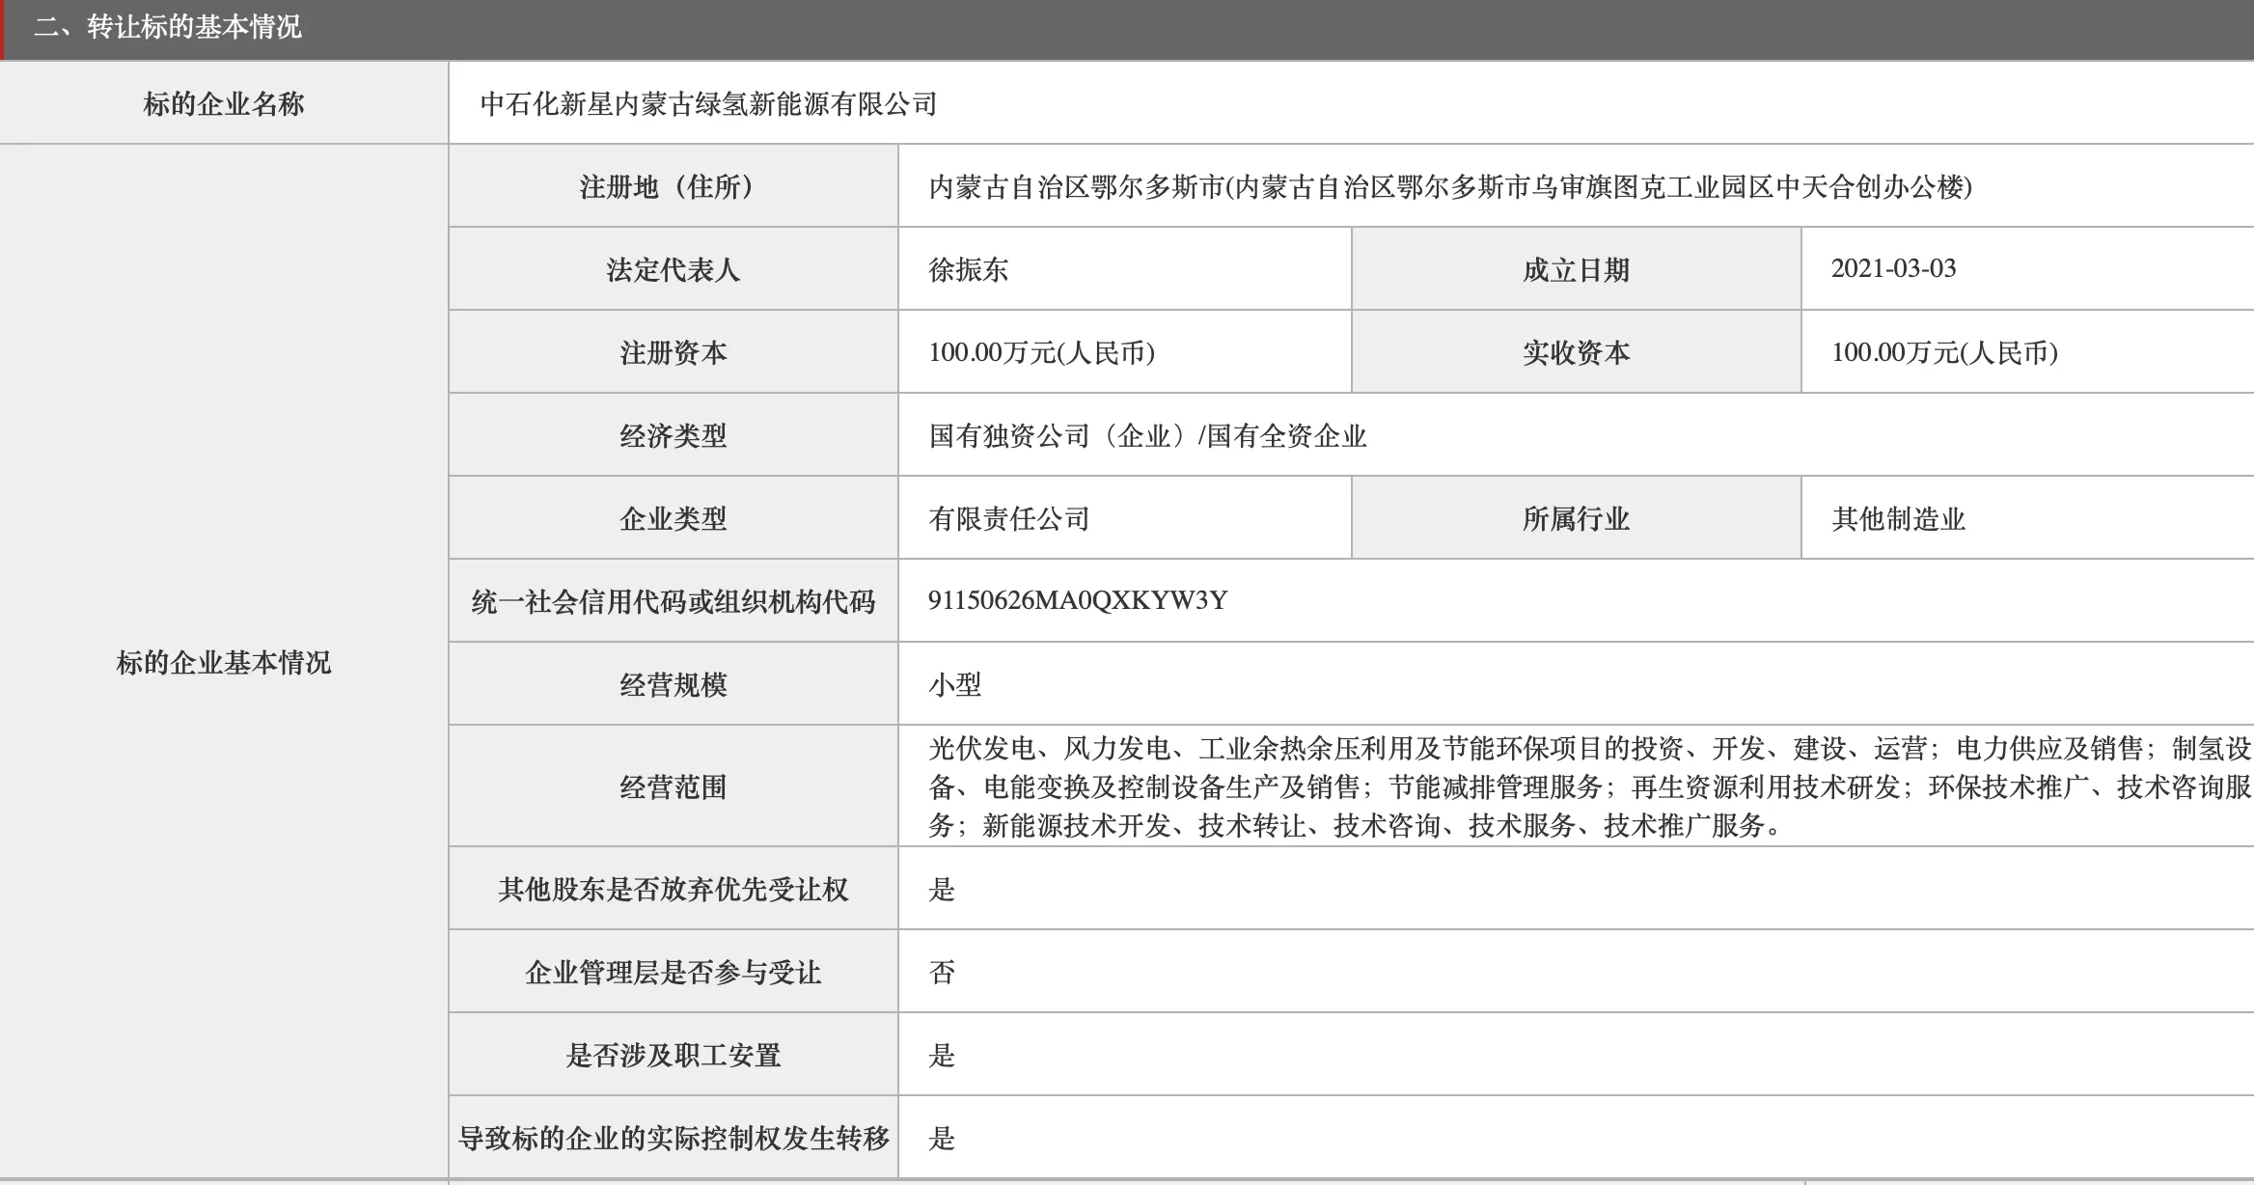The height and width of the screenshot is (1185, 2254).
Task: Click legal representative name 徐振东
Action: point(968,269)
